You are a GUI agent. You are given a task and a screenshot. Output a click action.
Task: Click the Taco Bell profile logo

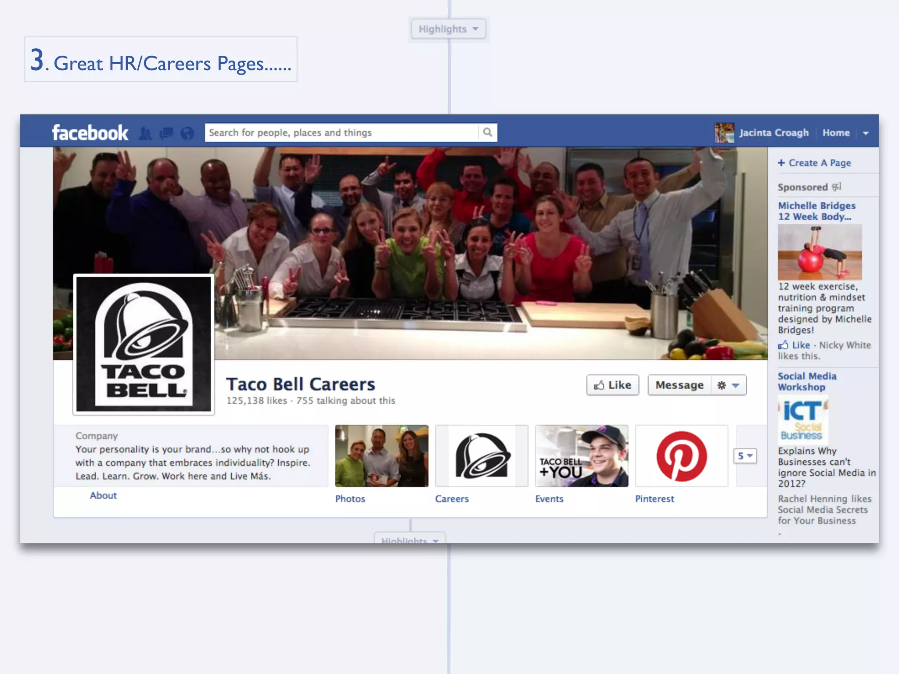click(144, 344)
